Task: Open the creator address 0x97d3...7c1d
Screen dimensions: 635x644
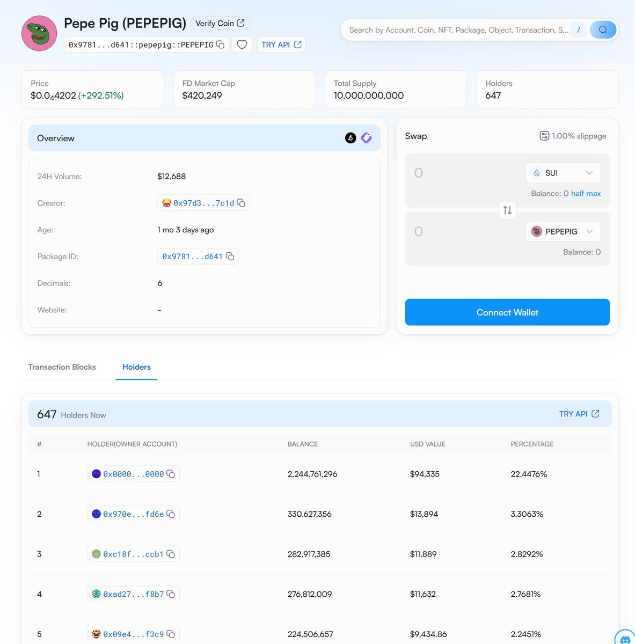Action: pos(203,203)
